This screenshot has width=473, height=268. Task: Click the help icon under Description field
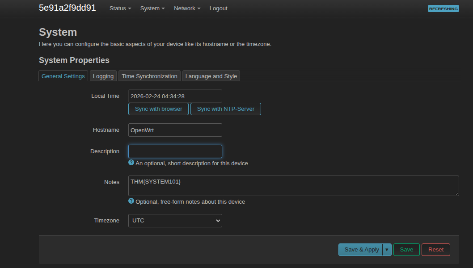(x=131, y=163)
